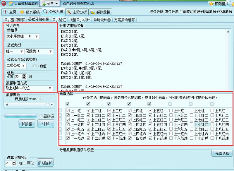234x171 pixels.
Task: Click the 主页 home tab icon
Action: (x=6, y=12)
